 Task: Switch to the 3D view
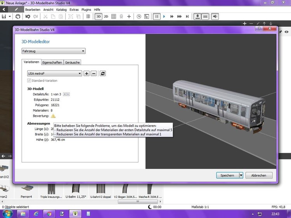[99, 17]
